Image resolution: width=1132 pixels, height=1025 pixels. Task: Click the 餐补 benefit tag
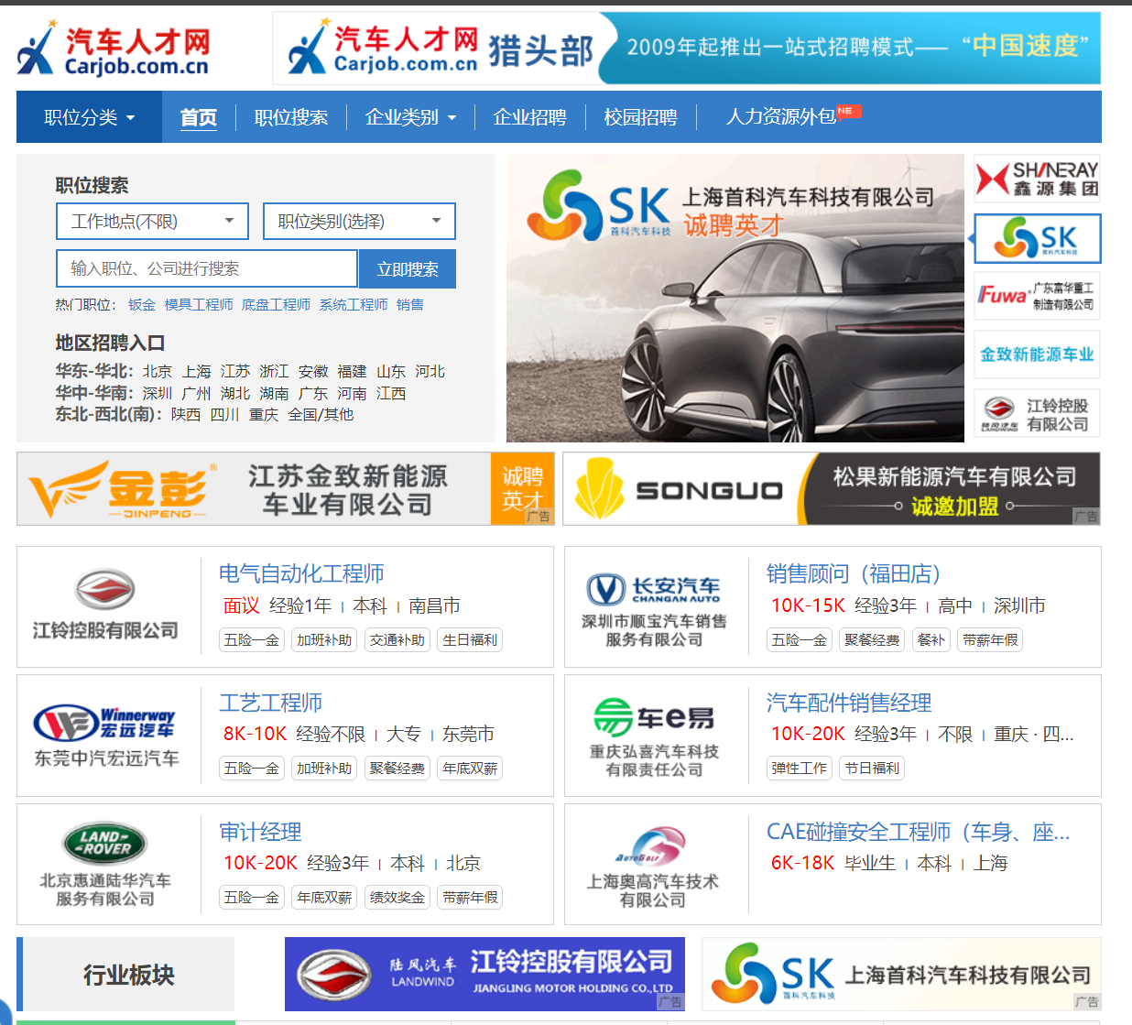(931, 640)
